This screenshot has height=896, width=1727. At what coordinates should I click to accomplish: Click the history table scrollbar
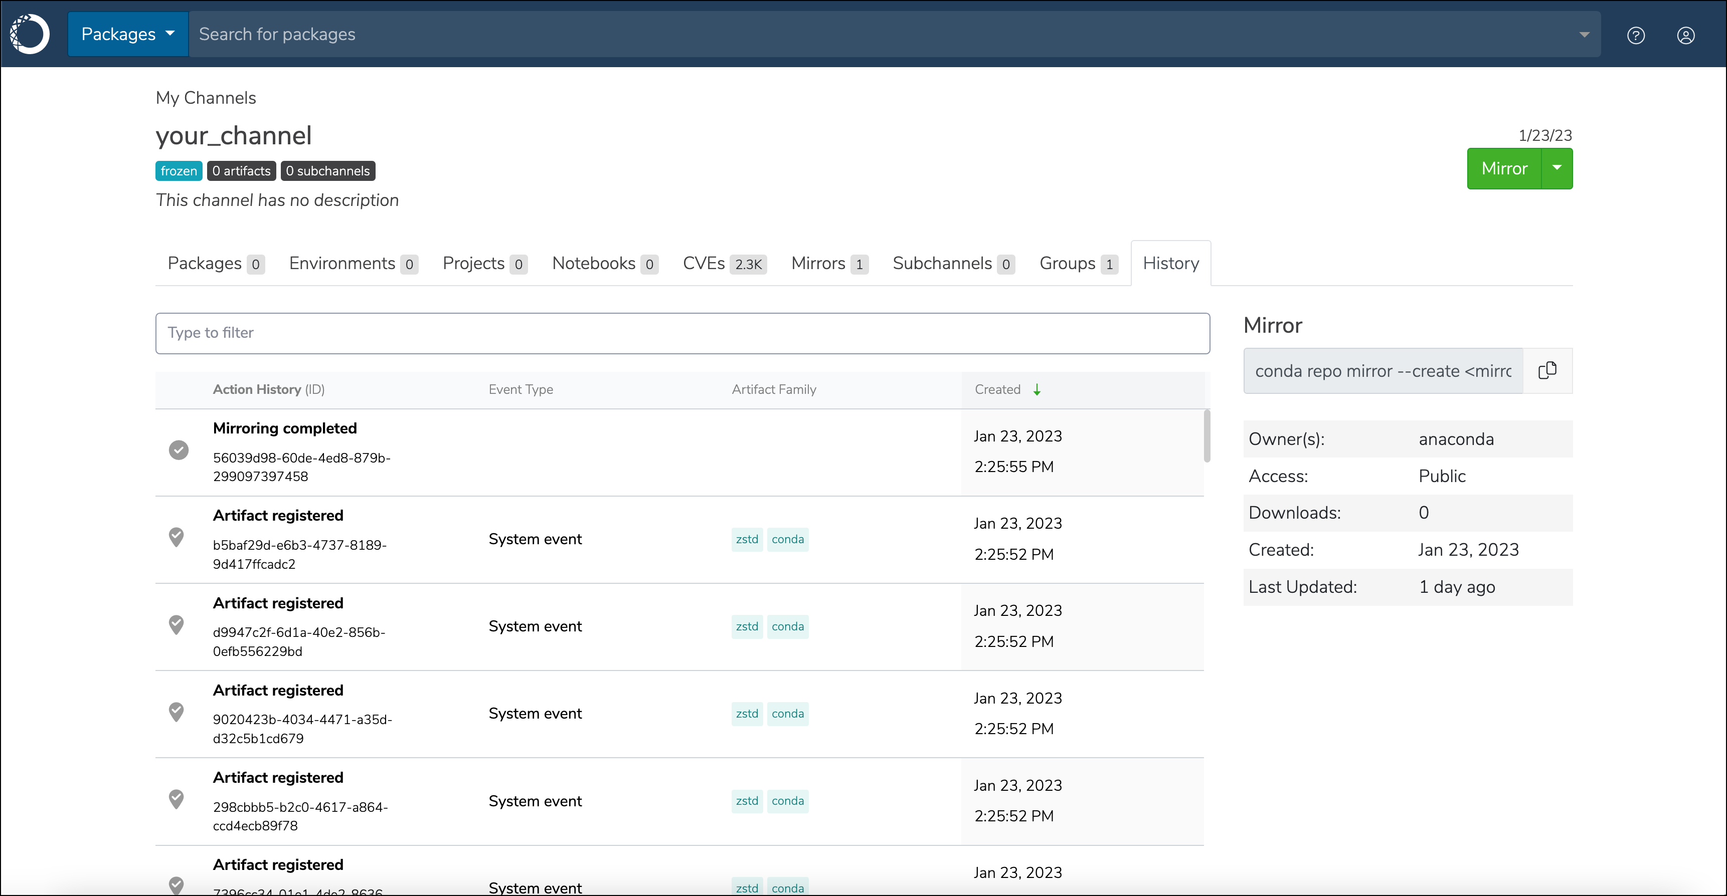tap(1207, 437)
